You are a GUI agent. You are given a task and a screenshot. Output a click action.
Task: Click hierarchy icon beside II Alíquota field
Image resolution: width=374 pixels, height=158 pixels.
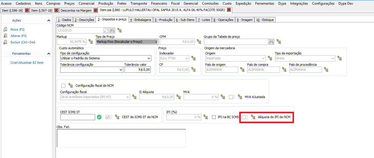coord(178,97)
